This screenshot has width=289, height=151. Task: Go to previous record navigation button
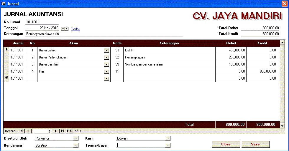coord(28,131)
